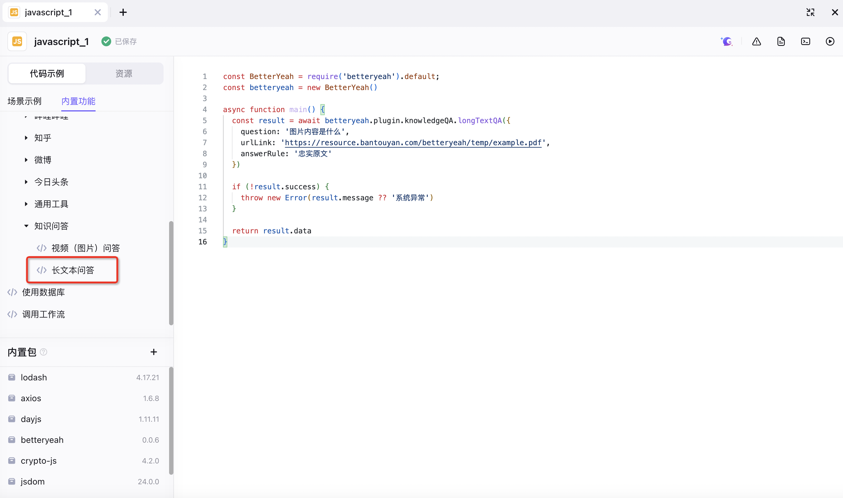Image resolution: width=843 pixels, height=498 pixels.
Task: Open the warning triangle icon
Action: coord(756,41)
